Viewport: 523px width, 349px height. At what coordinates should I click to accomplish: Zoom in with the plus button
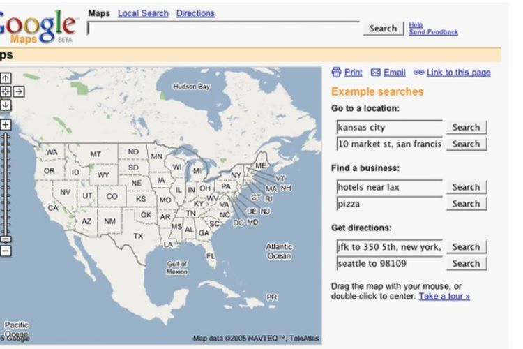tap(6, 125)
